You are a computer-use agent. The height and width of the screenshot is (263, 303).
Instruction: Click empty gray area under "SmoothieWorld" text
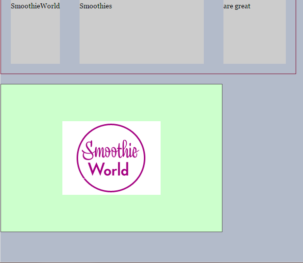pyautogui.click(x=35, y=39)
